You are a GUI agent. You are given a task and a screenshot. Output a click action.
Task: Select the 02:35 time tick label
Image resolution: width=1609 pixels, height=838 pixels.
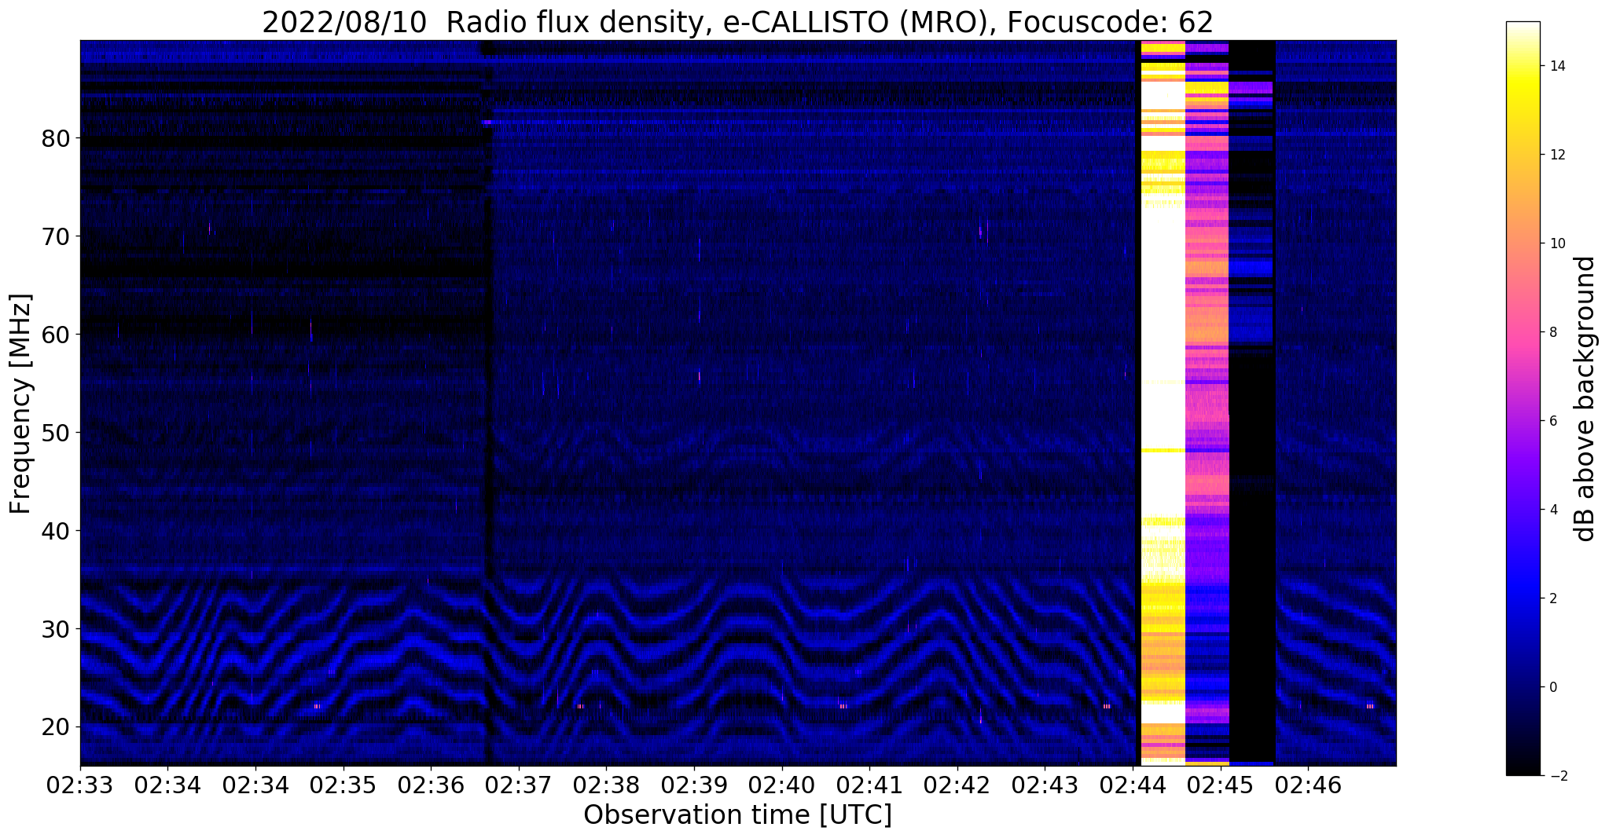pos(343,785)
